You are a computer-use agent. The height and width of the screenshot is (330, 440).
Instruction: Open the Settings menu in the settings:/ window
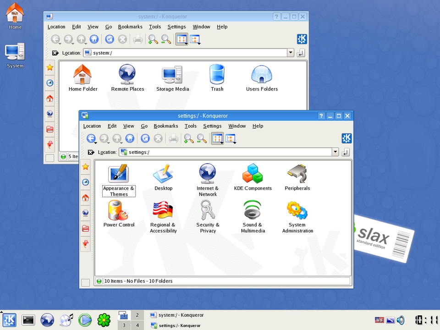[212, 126]
